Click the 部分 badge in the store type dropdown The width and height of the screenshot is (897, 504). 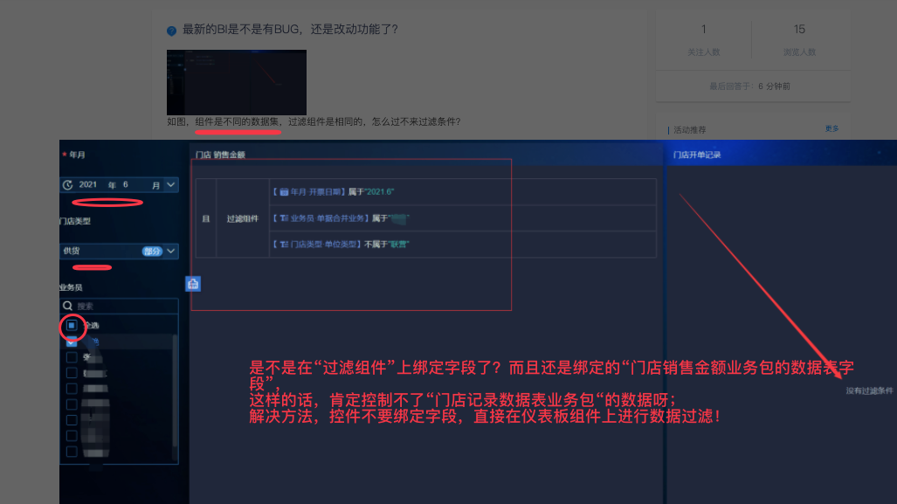coord(152,252)
